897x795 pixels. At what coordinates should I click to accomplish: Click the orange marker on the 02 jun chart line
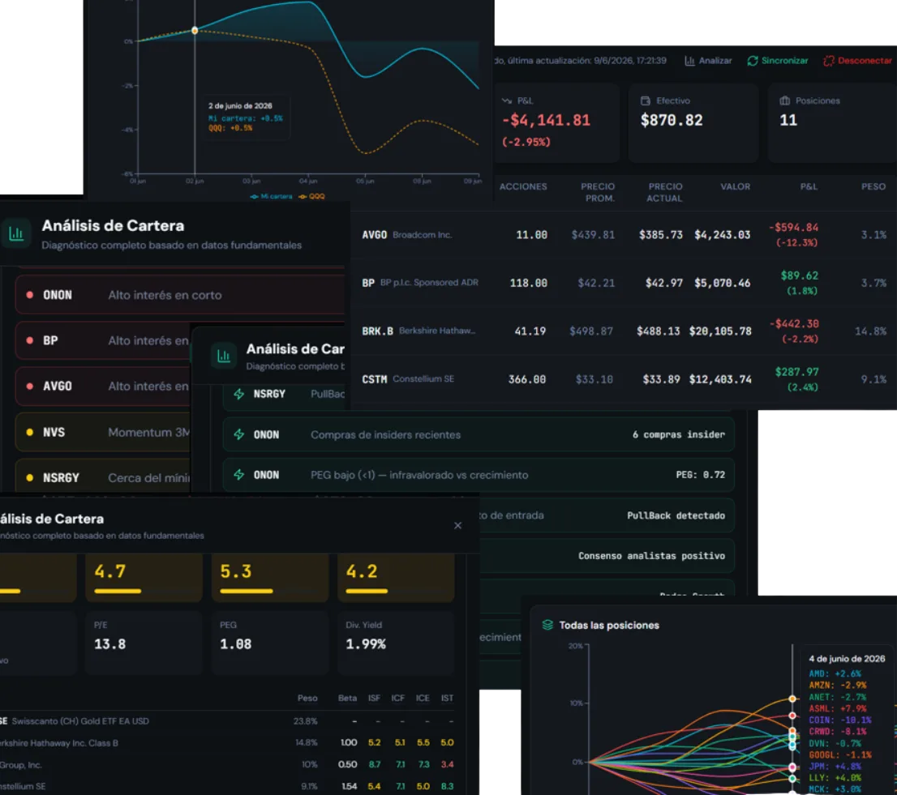click(x=195, y=30)
